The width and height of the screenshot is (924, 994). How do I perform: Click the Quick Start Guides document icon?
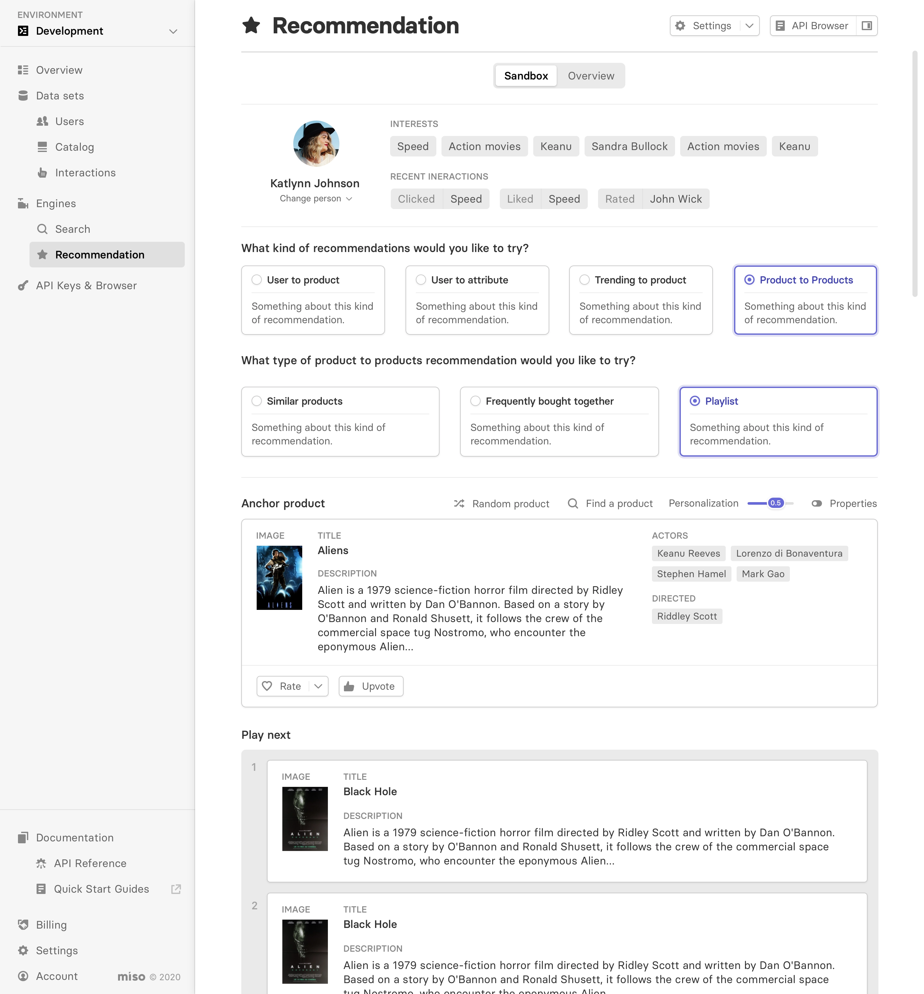click(x=41, y=889)
